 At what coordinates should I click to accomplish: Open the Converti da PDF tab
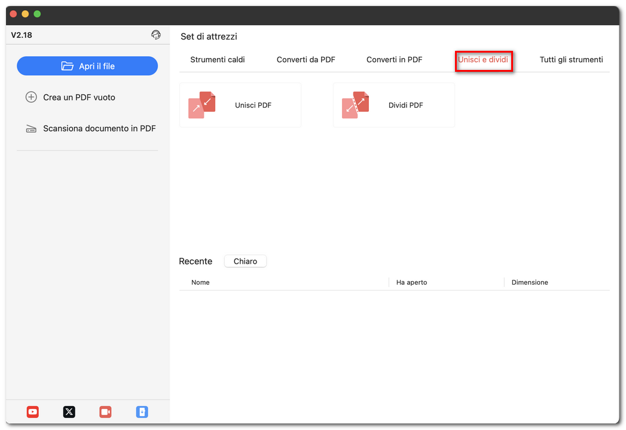click(x=306, y=60)
